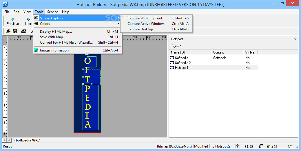
Task: Click the hotspot icon next to Hotspot 1
Action: [172, 68]
